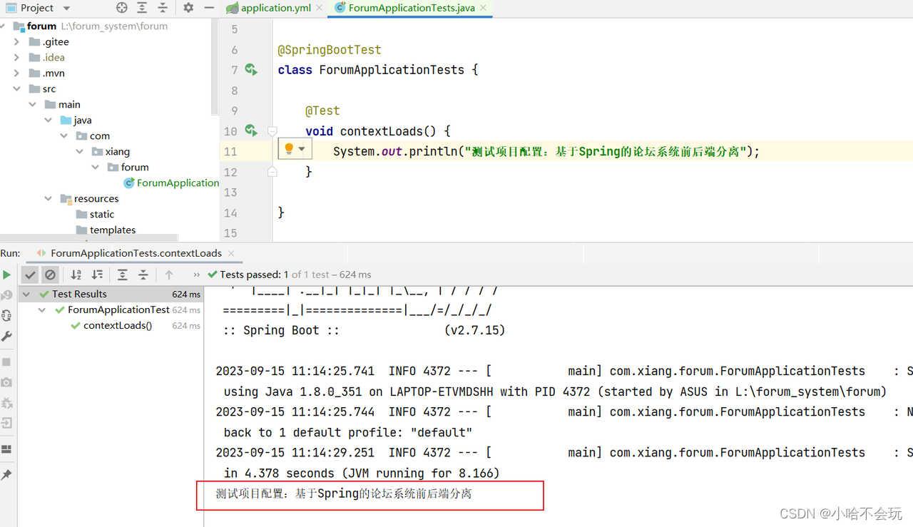Select the templates folder
The image size is (913, 527).
(113, 230)
